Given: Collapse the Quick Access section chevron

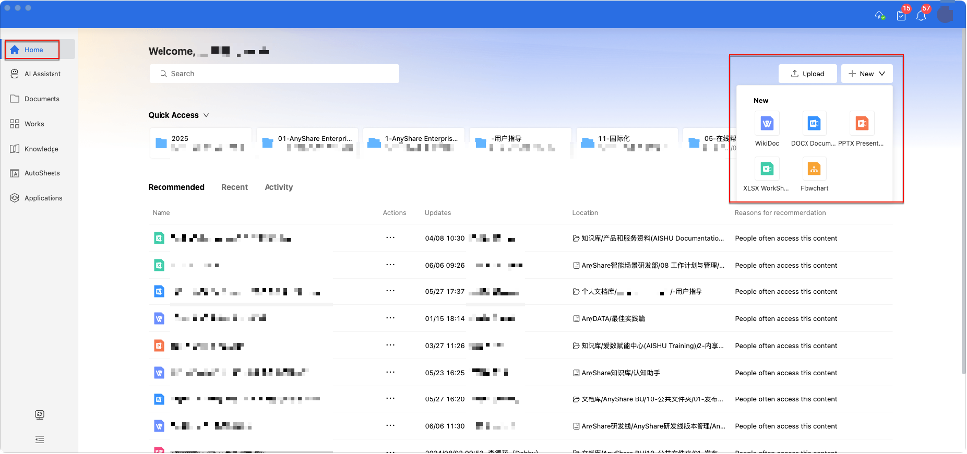Looking at the screenshot, I should (x=206, y=115).
